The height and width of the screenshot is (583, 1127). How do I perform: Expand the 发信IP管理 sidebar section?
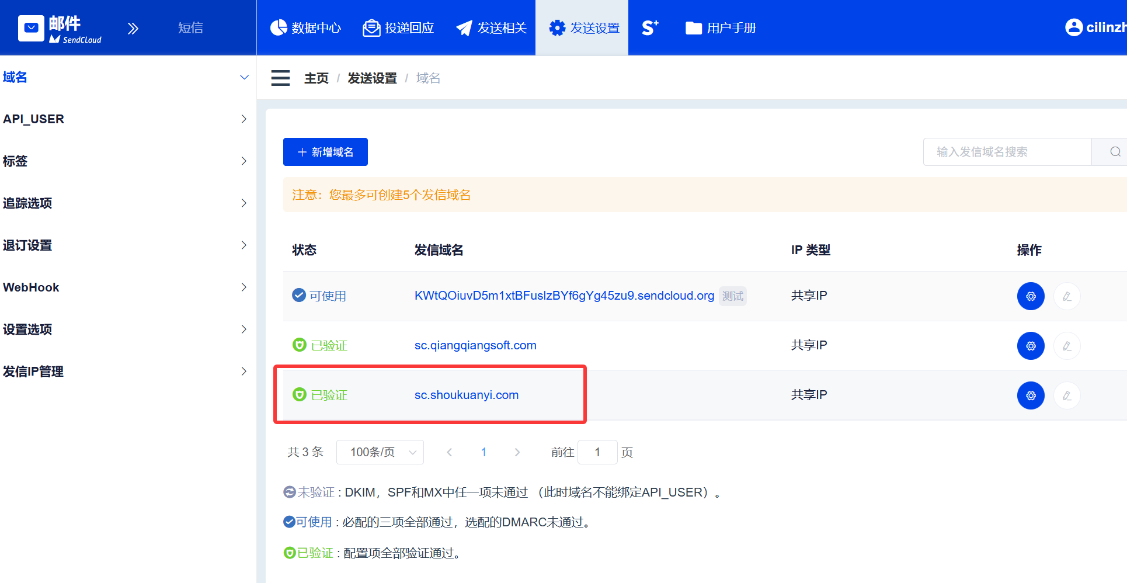pos(126,372)
